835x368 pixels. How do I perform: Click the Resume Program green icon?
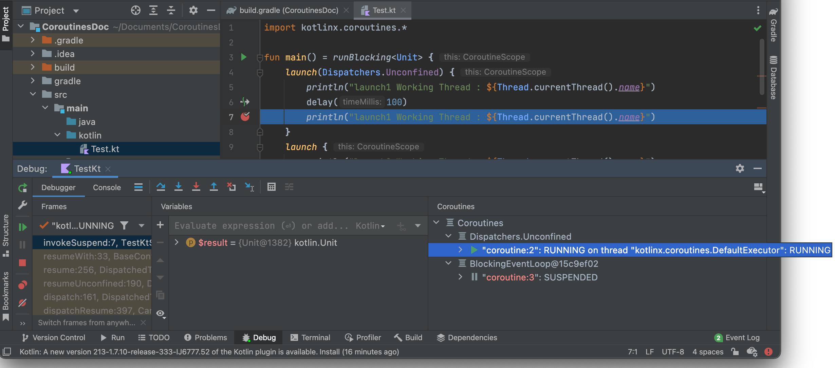22,227
